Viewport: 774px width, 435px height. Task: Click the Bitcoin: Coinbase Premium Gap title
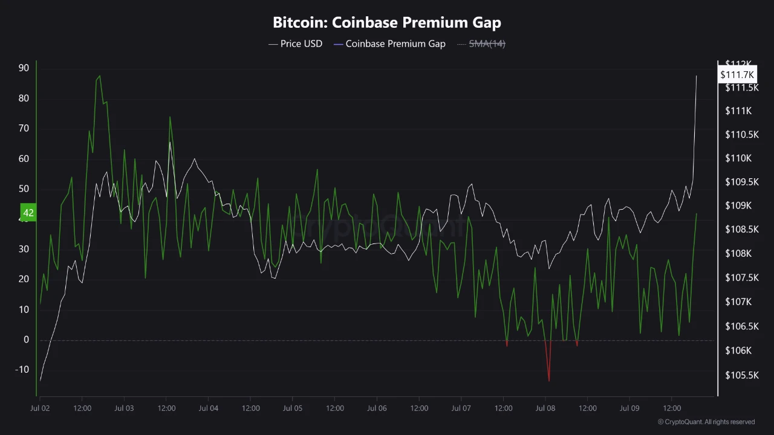387,23
